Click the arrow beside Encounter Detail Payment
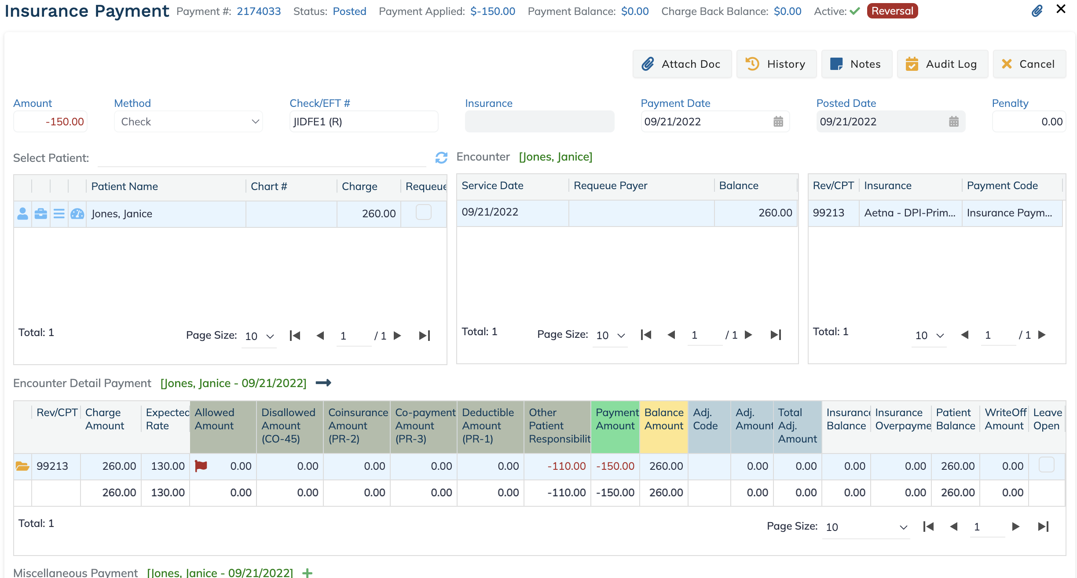 323,383
